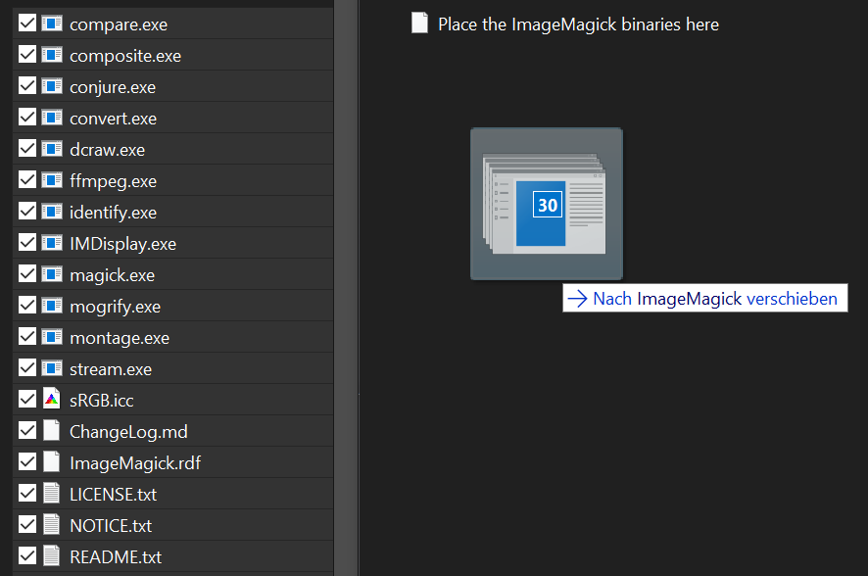868x576 pixels.
Task: Uncheck the ffmpeg.exe checkbox
Action: pyautogui.click(x=27, y=180)
